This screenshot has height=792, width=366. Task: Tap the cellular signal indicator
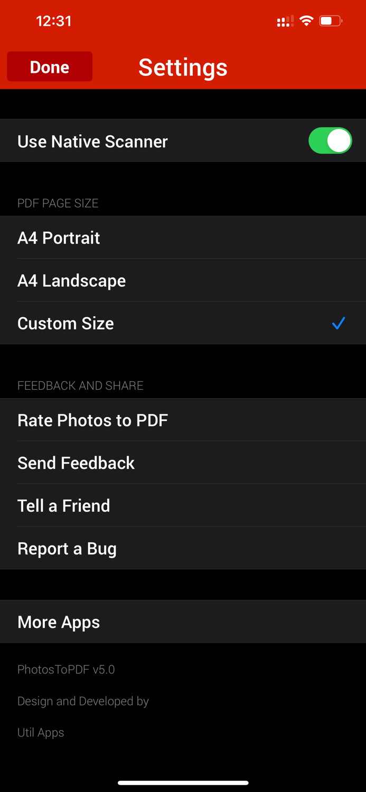pos(285,21)
